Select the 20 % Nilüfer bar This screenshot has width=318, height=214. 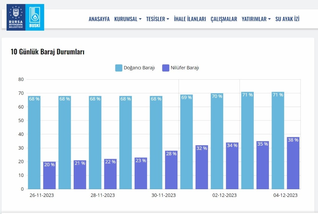point(49,177)
